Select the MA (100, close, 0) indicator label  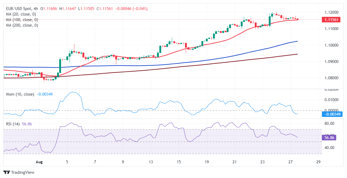[22, 20]
